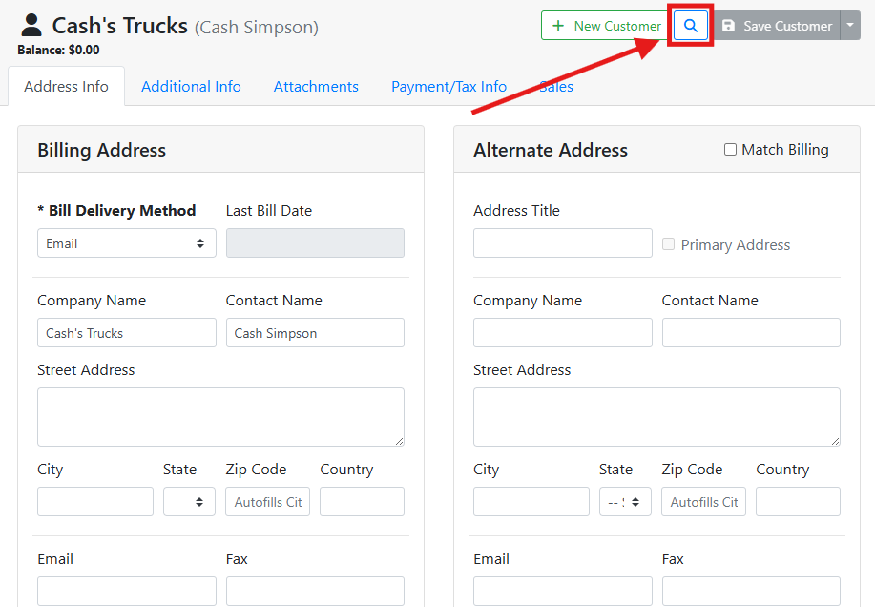Image resolution: width=875 pixels, height=607 pixels.
Task: Click the billing Company Name field
Action: [x=126, y=333]
